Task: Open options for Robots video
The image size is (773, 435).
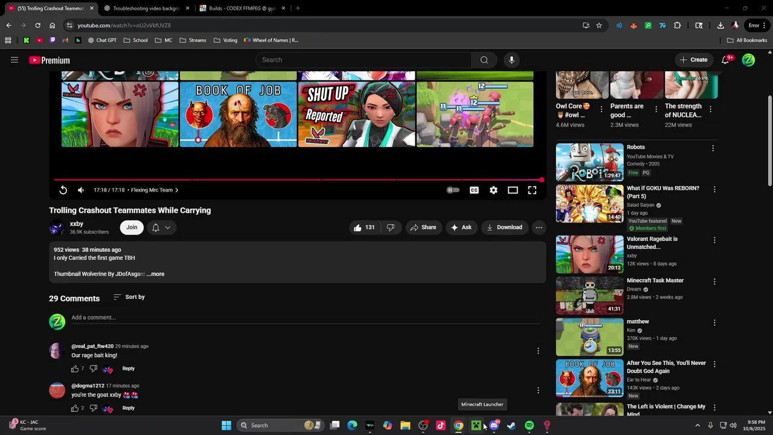Action: [x=713, y=148]
